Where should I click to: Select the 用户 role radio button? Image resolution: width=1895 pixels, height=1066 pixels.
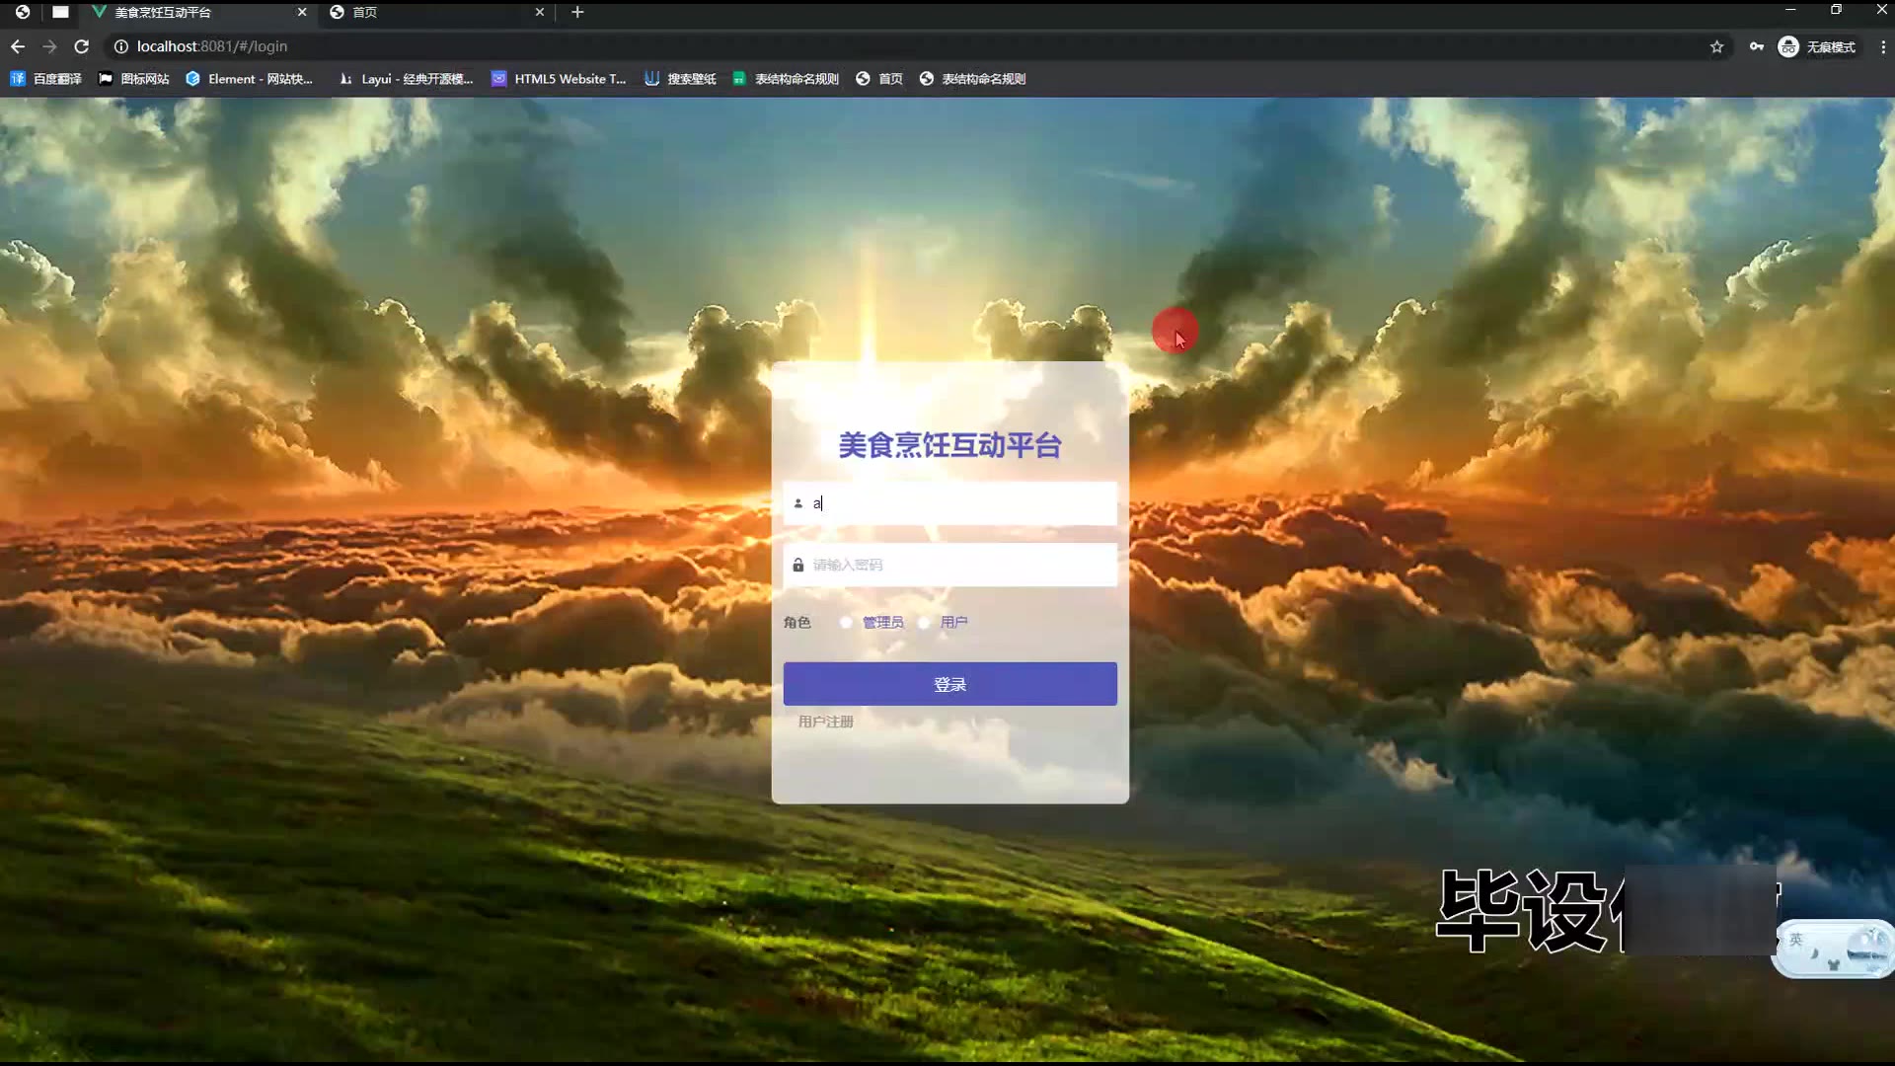(924, 623)
